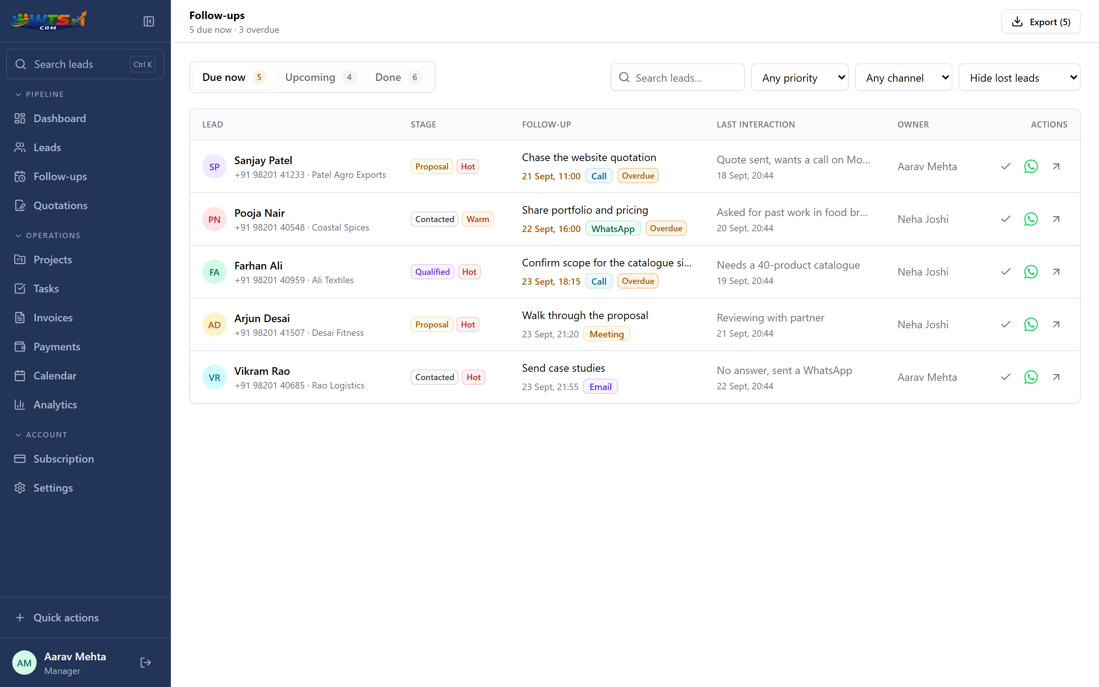
Task: Click Meeting tag on Arjun Desai row
Action: [606, 334]
